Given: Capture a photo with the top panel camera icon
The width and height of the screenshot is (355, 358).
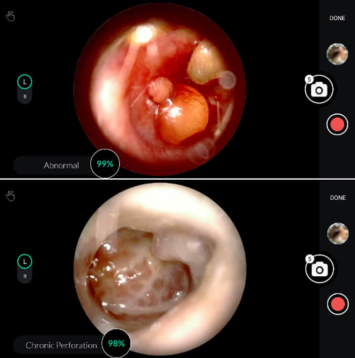Looking at the screenshot, I should (319, 90).
